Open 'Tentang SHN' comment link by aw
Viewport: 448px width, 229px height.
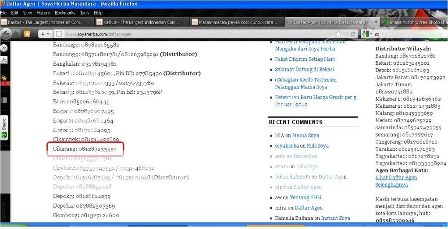point(306,197)
